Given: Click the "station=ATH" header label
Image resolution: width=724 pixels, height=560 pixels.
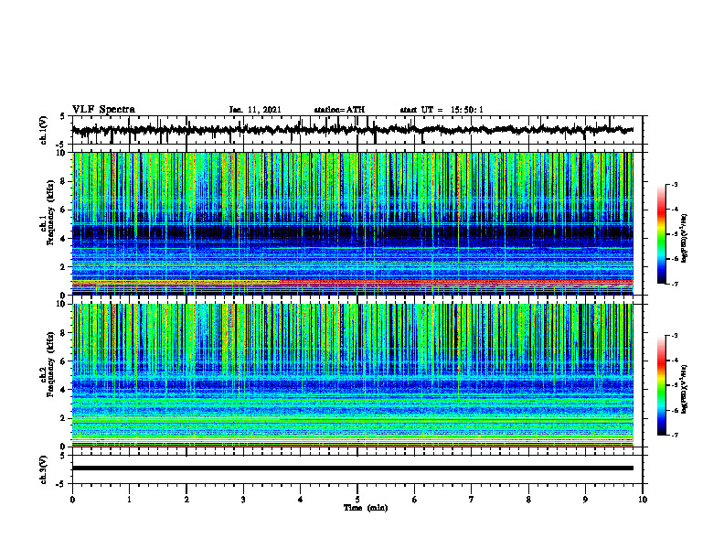Looking at the screenshot, I should pyautogui.click(x=339, y=110).
